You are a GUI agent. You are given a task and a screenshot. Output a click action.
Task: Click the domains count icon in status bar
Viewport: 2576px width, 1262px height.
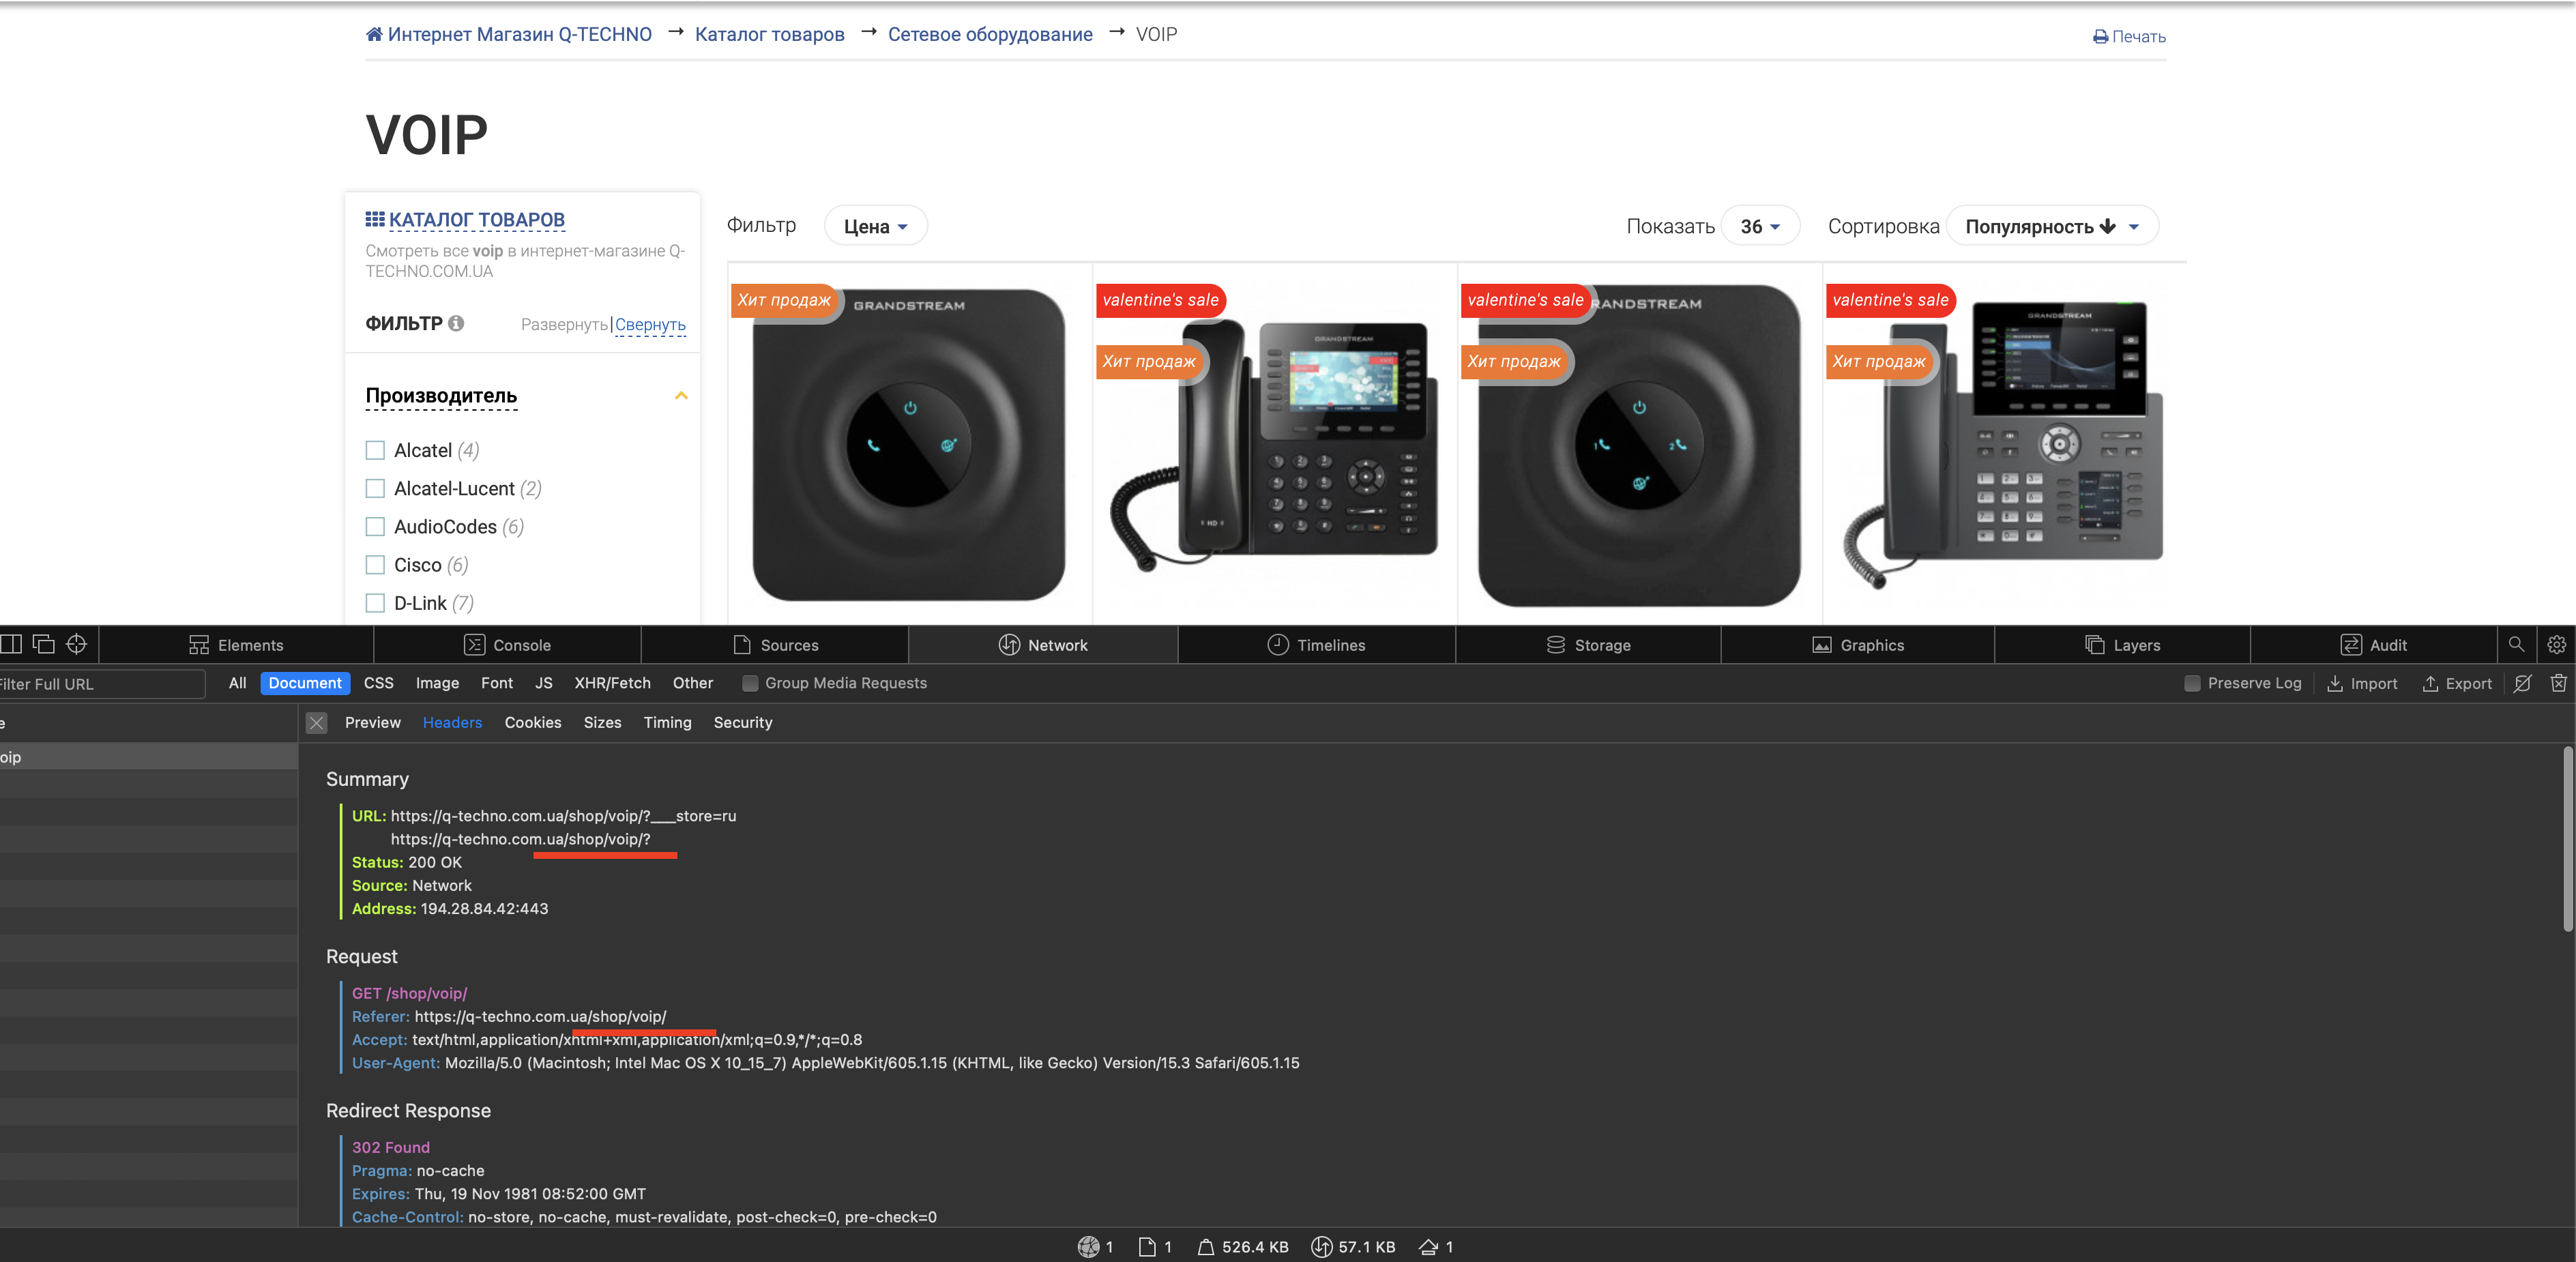pos(1088,1246)
